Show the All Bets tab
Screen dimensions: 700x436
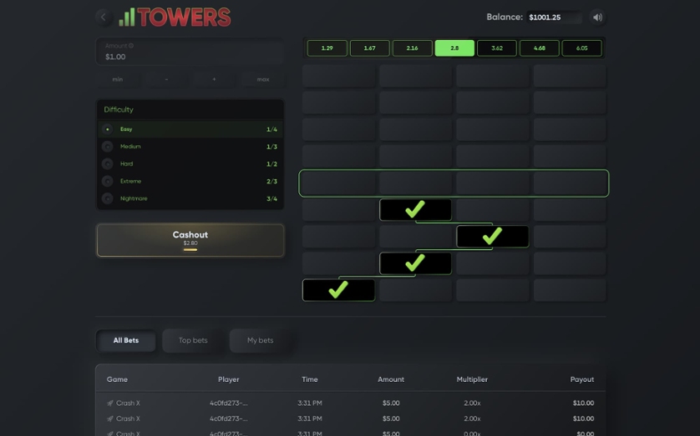coord(126,340)
